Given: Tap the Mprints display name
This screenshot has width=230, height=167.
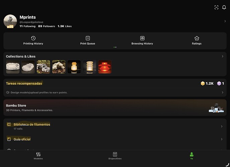Looking at the screenshot, I should click(28, 17).
